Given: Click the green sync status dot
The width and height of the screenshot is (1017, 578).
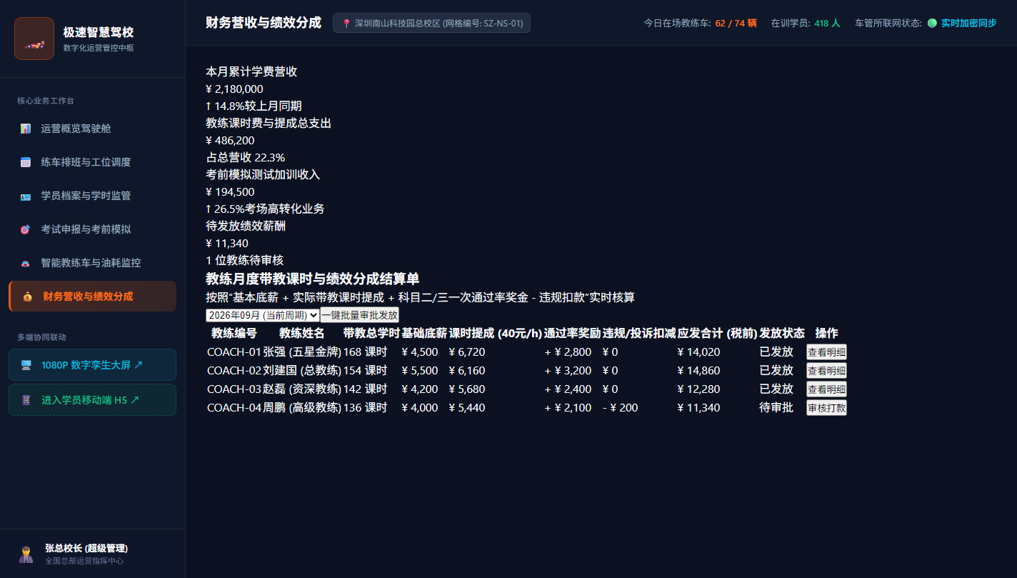Looking at the screenshot, I should [932, 23].
